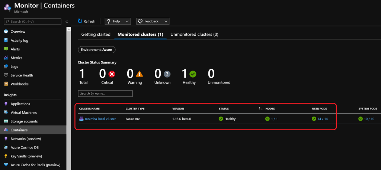
Task: Expand the Help dropdown
Action: (118, 22)
